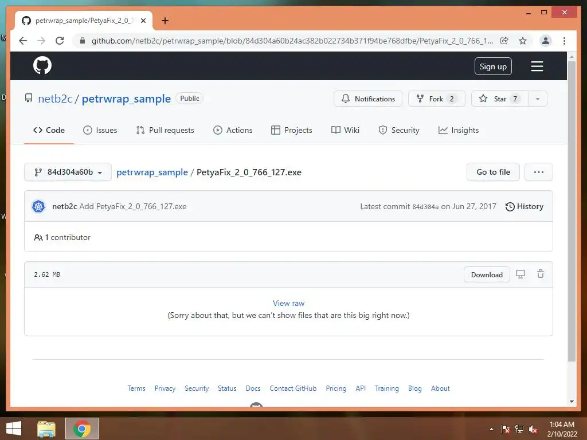
Task: Click netb2c's avatar in the commit row
Action: 38,206
